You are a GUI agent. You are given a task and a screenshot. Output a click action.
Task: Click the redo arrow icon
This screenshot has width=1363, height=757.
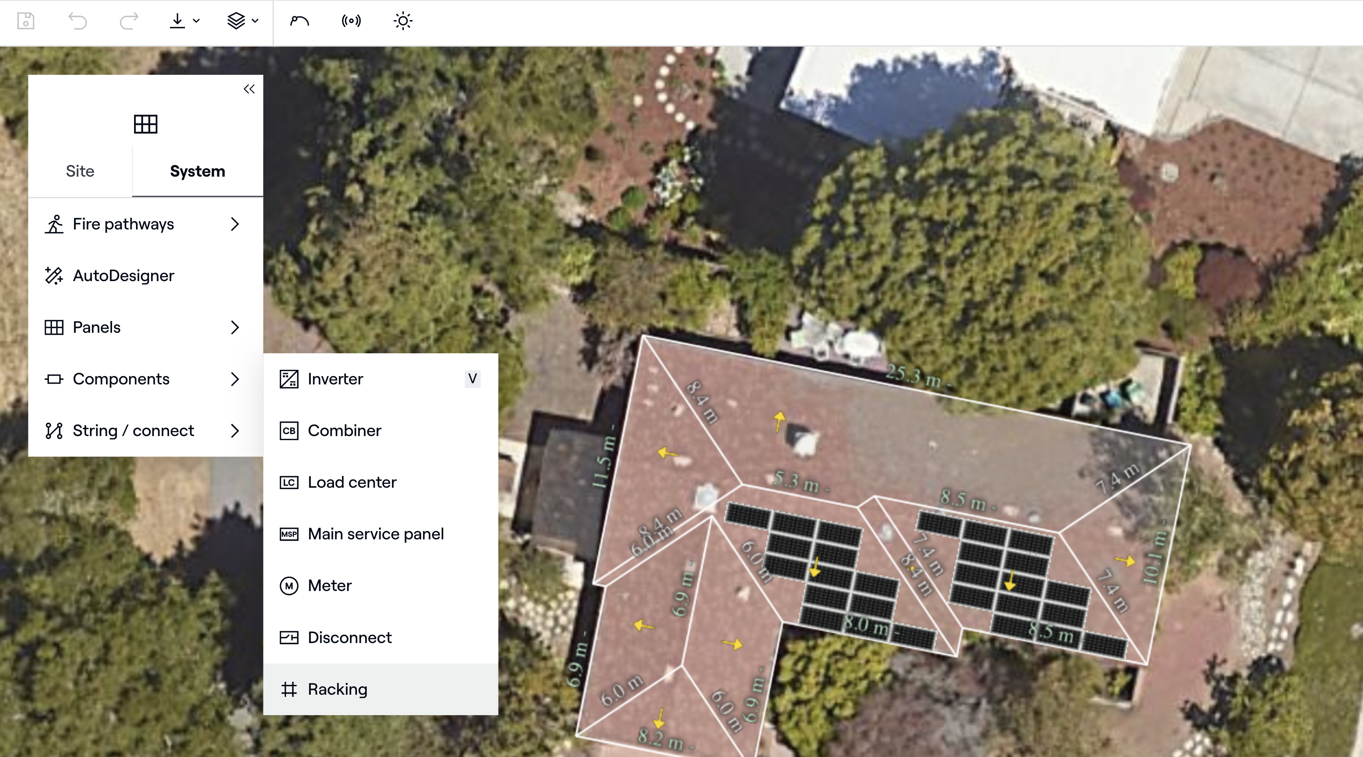click(x=129, y=21)
